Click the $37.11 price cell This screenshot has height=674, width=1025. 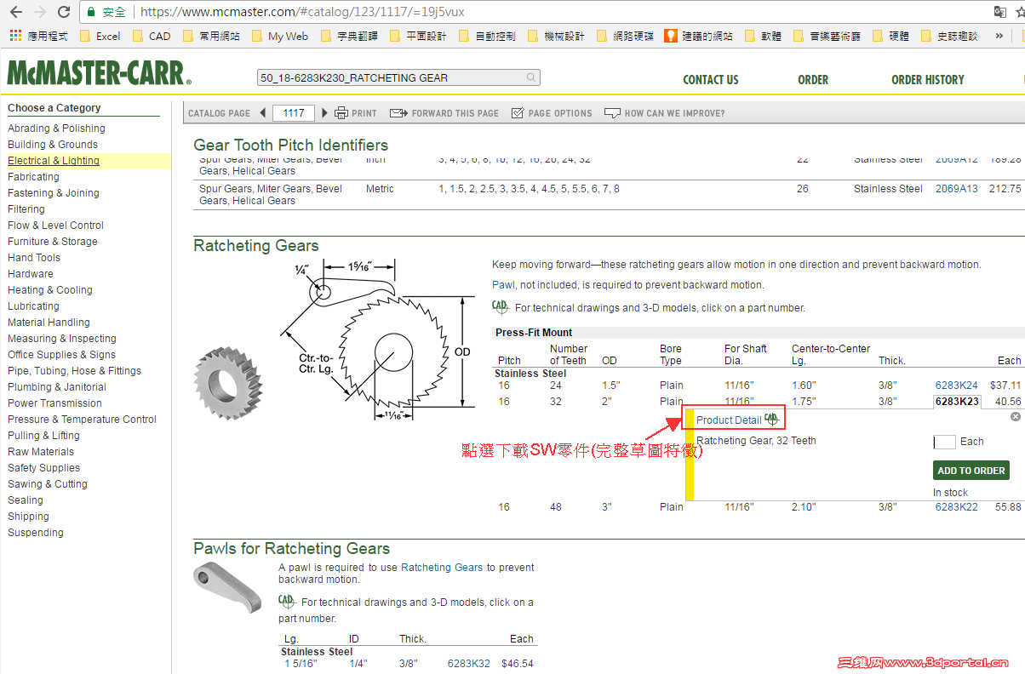pos(1005,386)
